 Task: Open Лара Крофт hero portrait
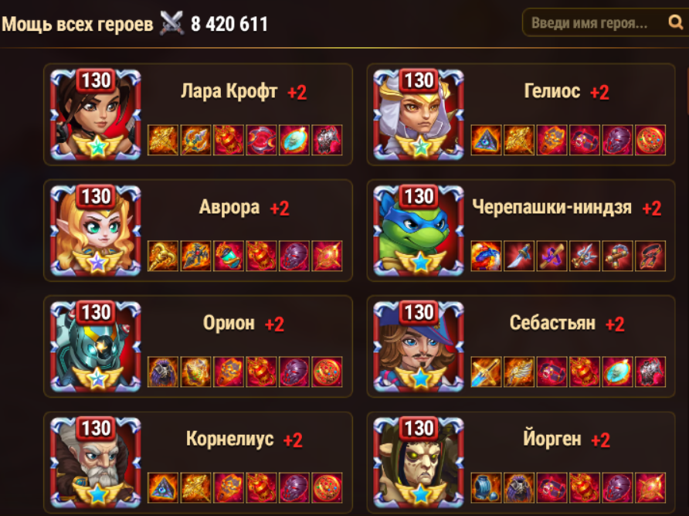[96, 114]
